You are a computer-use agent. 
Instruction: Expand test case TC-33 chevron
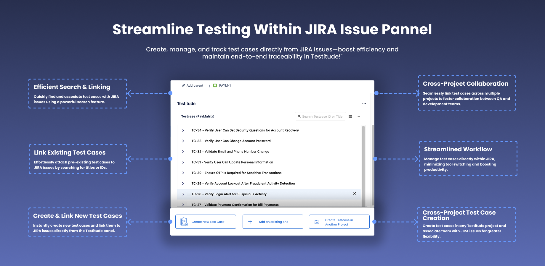(x=183, y=141)
